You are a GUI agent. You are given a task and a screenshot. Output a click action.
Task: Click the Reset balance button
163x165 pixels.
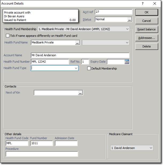146,29
